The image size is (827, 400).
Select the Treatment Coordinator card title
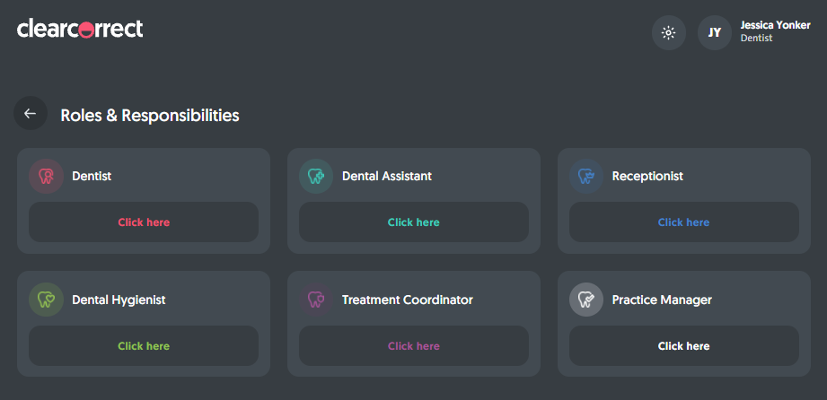click(407, 300)
